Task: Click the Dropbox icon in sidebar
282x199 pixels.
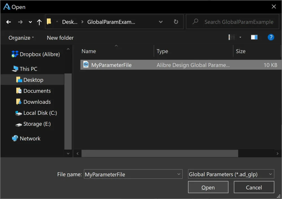Action: (x=15, y=54)
